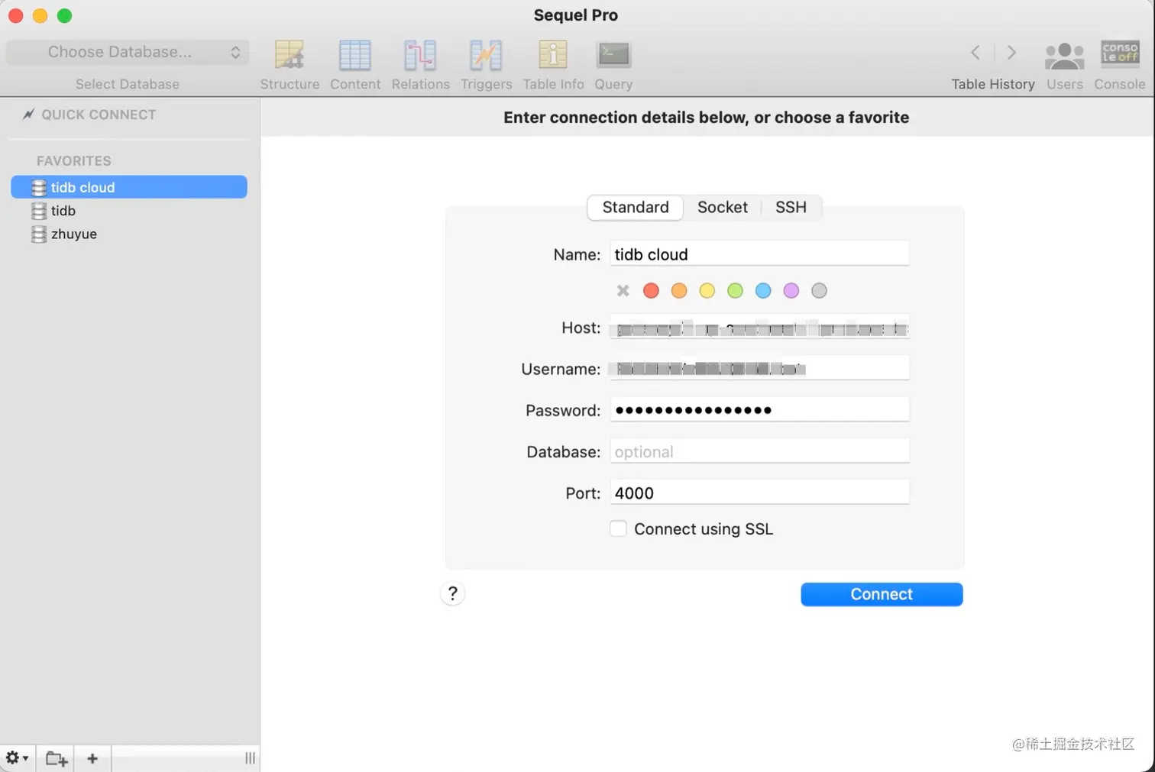Pick the red favorite color
1155x772 pixels.
click(x=651, y=290)
